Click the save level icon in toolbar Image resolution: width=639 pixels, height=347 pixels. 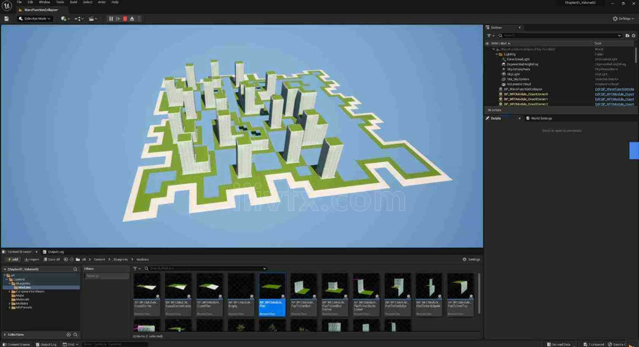click(x=6, y=19)
